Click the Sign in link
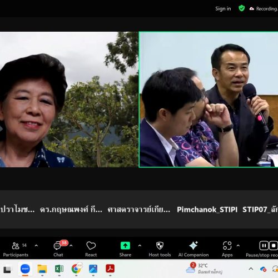Viewport: 278px width, 278px height. coord(223,9)
